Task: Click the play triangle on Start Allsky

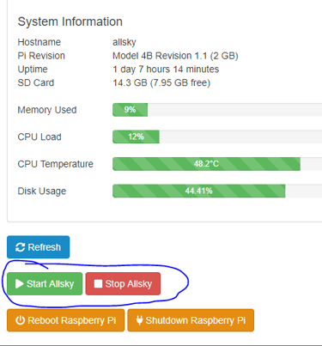Action: click(20, 284)
